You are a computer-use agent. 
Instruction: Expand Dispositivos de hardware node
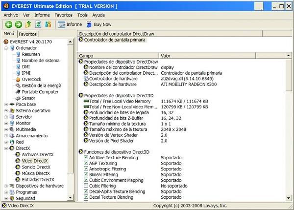point(6,186)
